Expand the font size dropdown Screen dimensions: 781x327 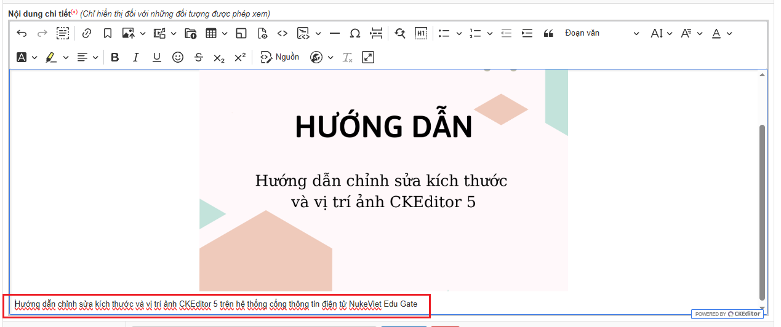[661, 33]
